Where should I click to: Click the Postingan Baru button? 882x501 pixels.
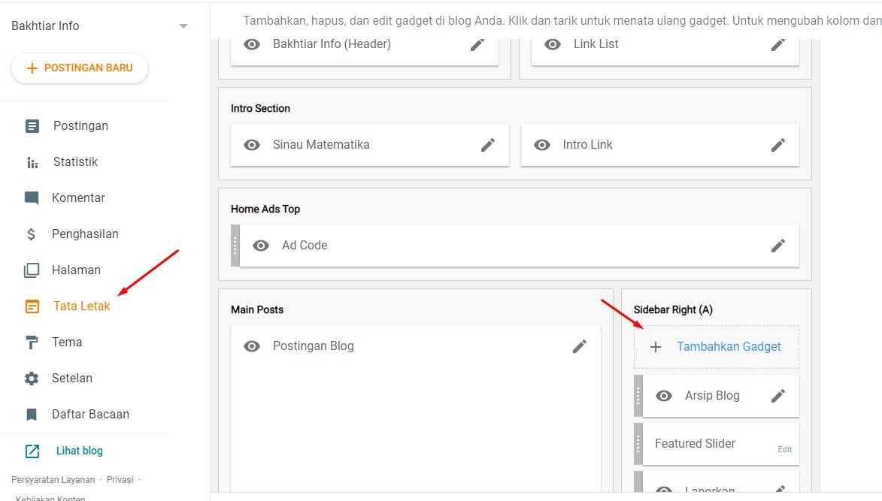[80, 68]
